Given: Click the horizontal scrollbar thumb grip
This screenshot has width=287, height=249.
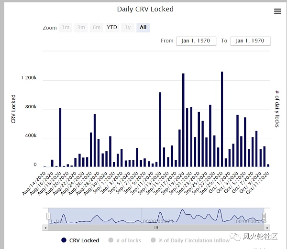Looking at the screenshot, I should 155,228.
